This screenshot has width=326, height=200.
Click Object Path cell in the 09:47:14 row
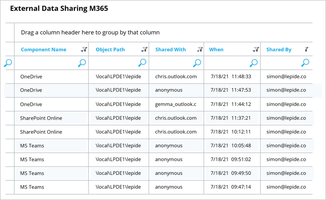(118, 187)
